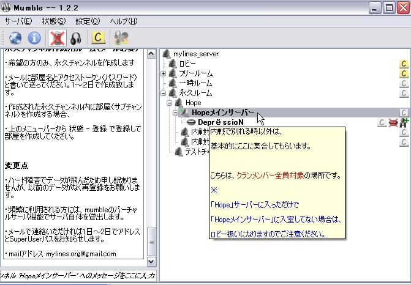Select the 永久ルーム channel
The image size is (411, 285).
tap(195, 93)
